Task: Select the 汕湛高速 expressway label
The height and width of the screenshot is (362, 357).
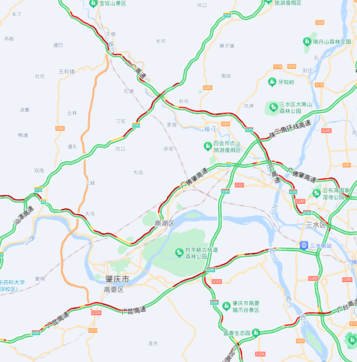Action: (24, 215)
